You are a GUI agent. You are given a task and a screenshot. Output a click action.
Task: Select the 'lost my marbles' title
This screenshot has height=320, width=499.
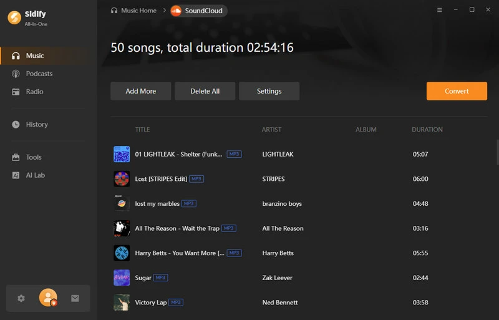click(x=157, y=204)
